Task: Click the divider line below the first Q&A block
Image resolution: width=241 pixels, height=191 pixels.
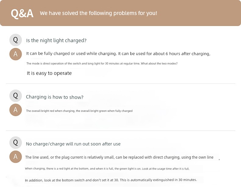Action: [x=120, y=83]
